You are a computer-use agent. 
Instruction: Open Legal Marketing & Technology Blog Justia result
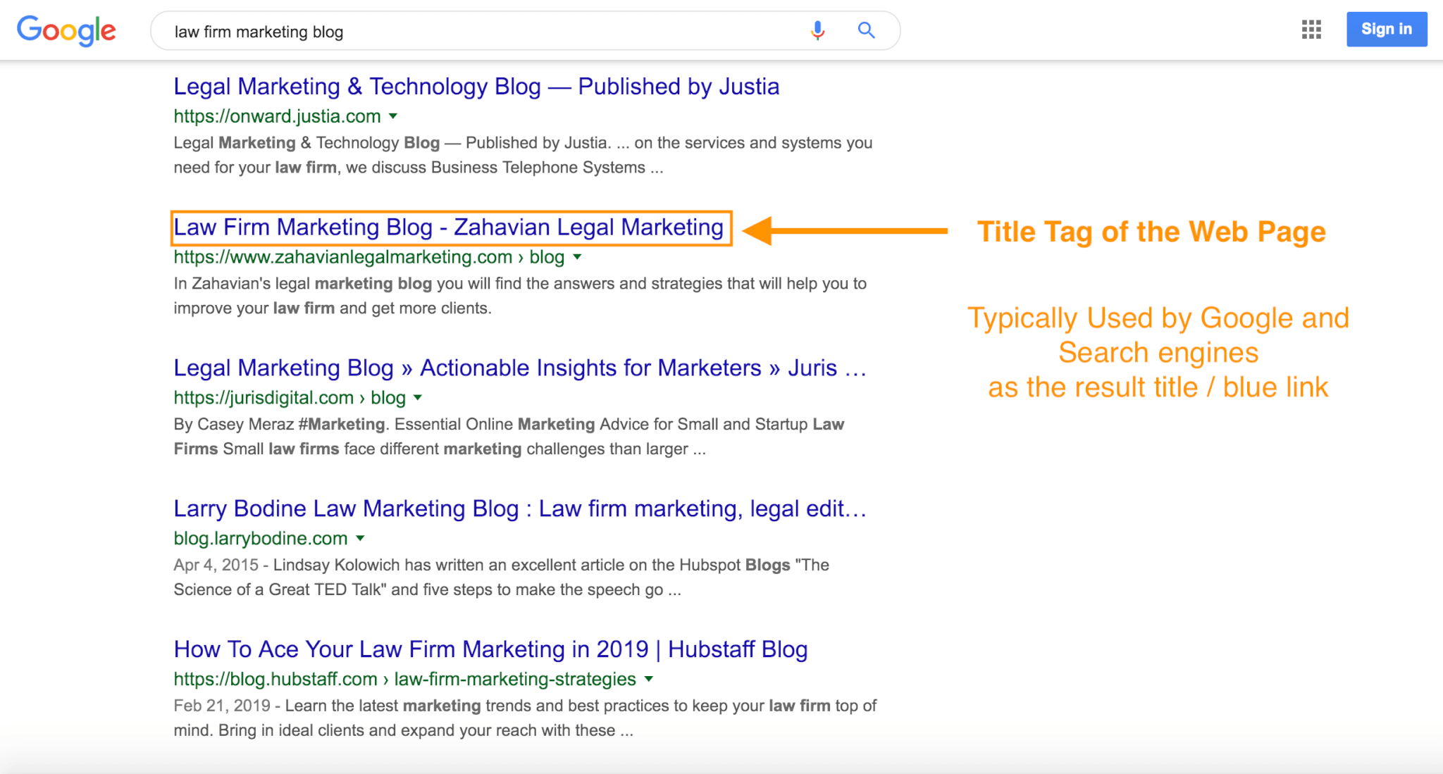(x=476, y=87)
